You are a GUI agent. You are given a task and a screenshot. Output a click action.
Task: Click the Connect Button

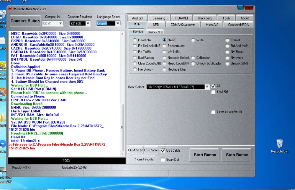point(25,21)
